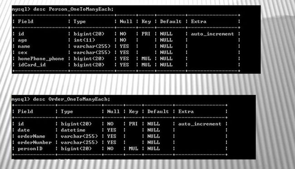295x169 pixels.
Task: Click the orderName field name
Action: pyautogui.click(x=31, y=136)
